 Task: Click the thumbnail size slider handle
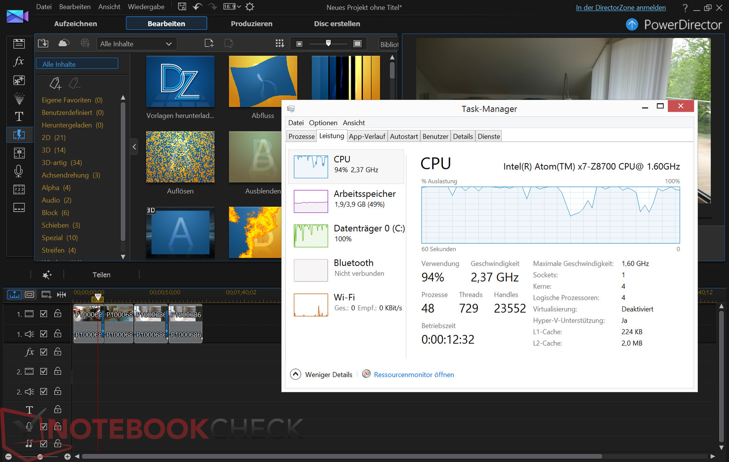click(x=328, y=43)
